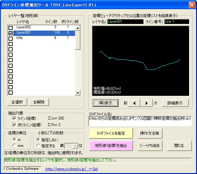Click the Civilworks Software label
Viewport: 197px width, 174px height.
coord(22,169)
